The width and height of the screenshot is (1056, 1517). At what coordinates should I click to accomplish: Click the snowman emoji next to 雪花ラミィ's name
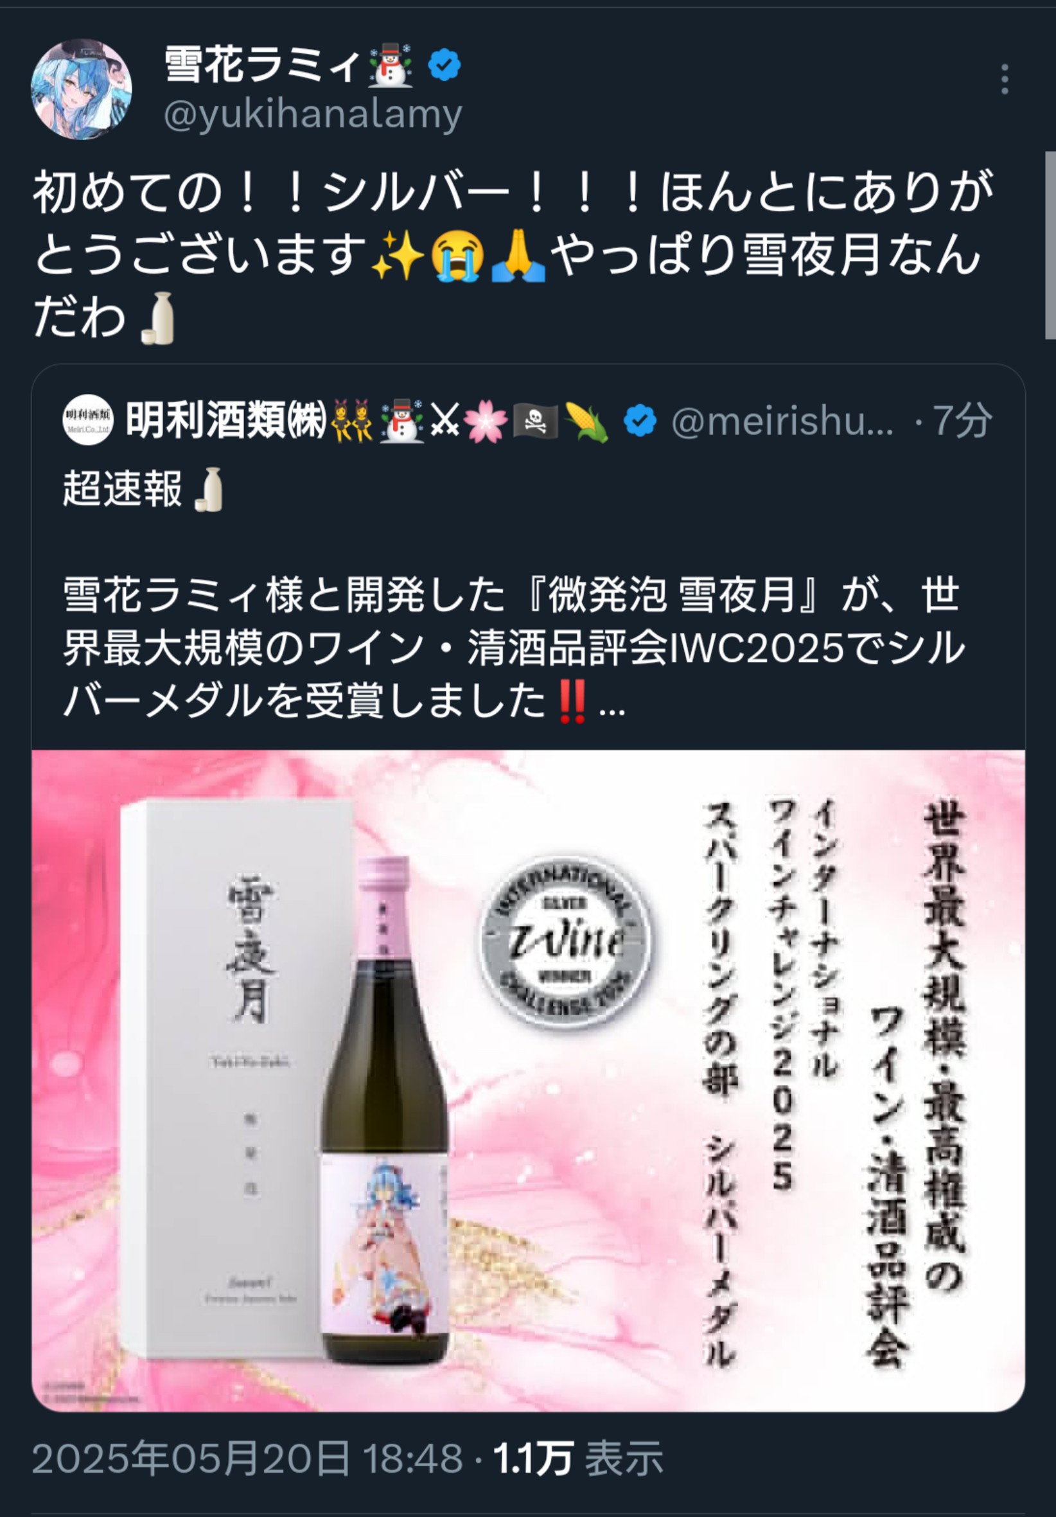[391, 65]
